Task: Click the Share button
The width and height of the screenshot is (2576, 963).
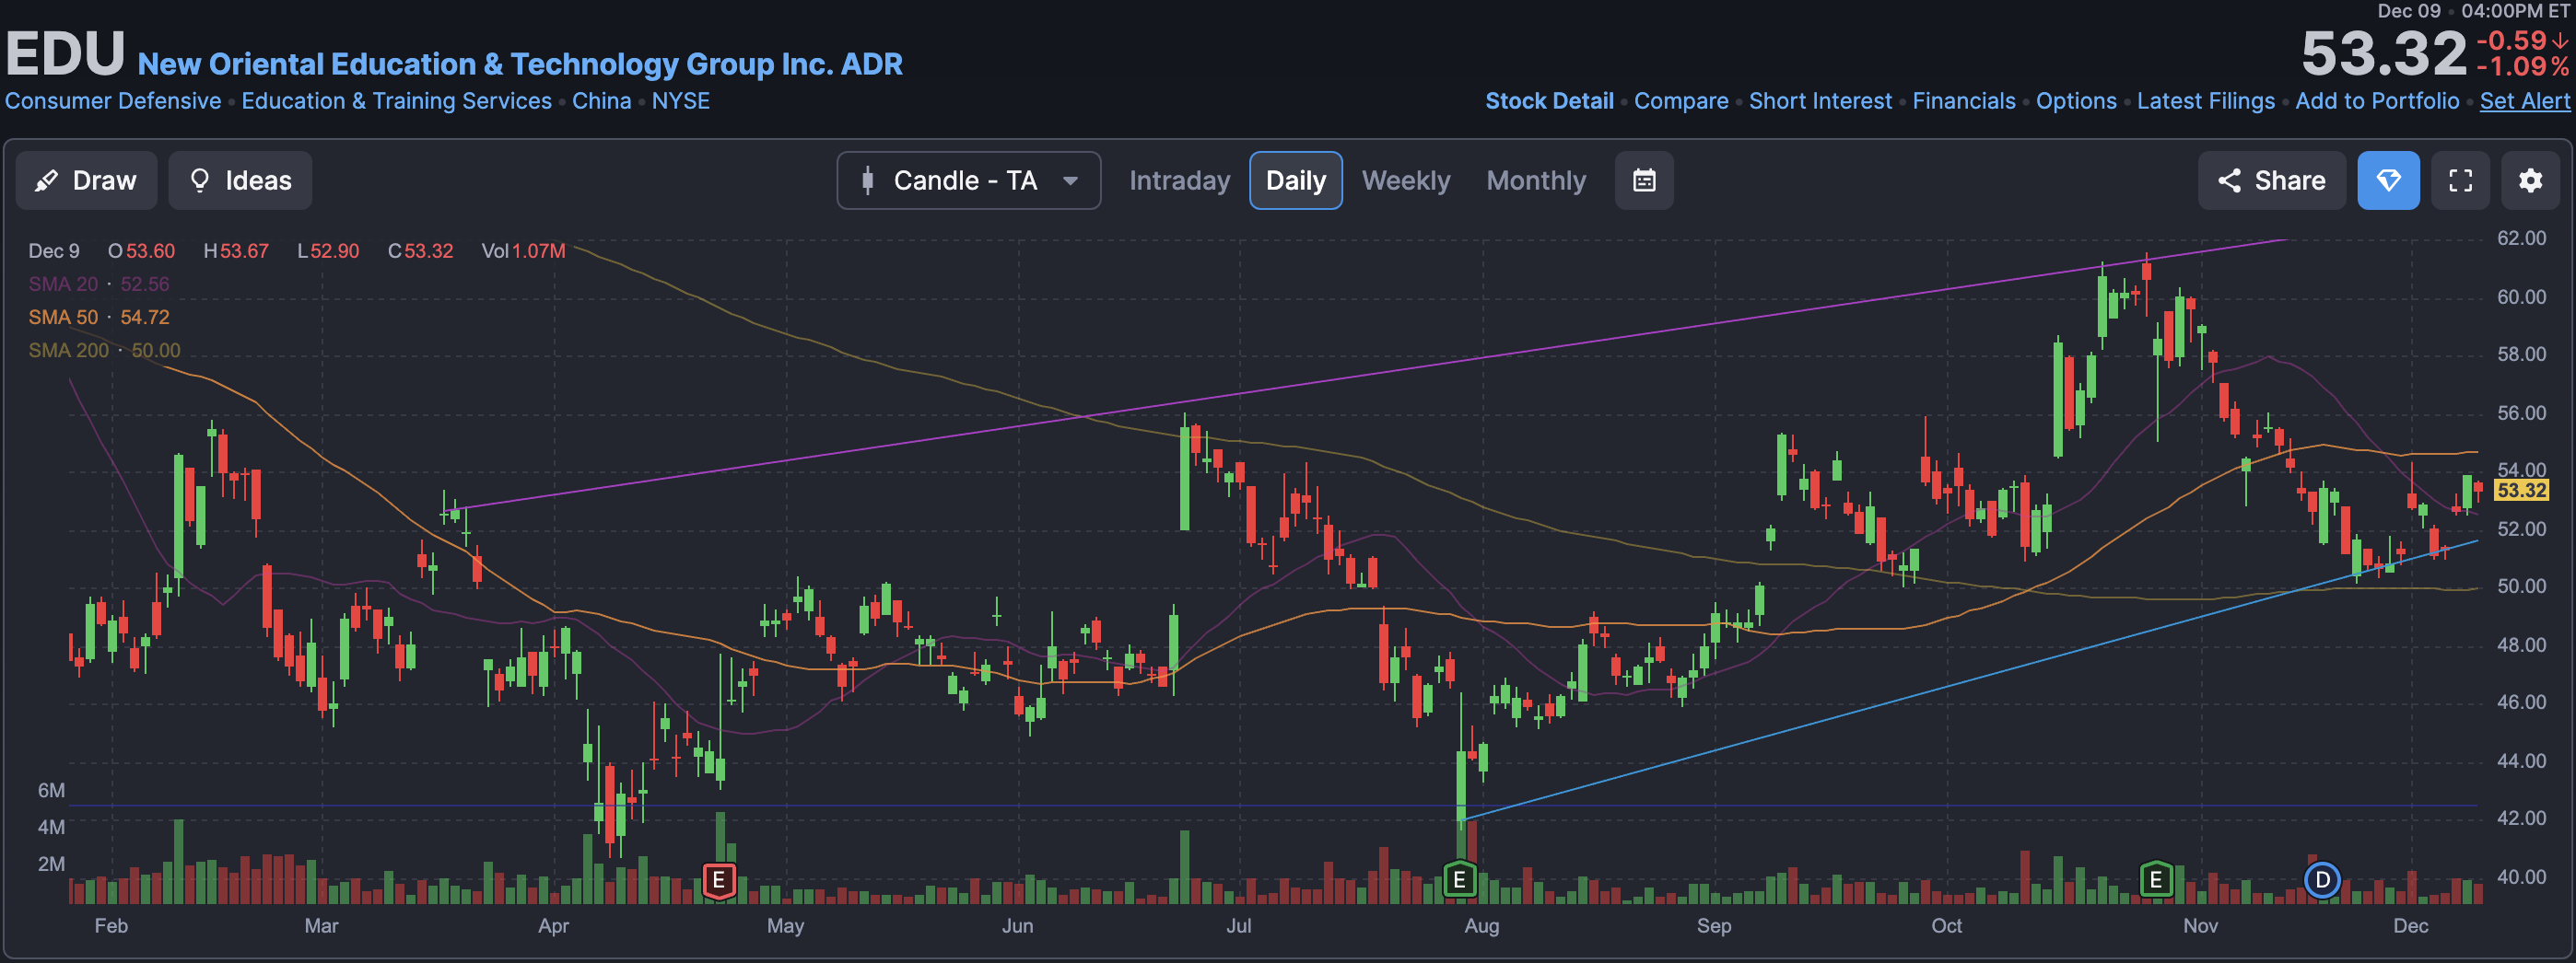Action: 2271,180
